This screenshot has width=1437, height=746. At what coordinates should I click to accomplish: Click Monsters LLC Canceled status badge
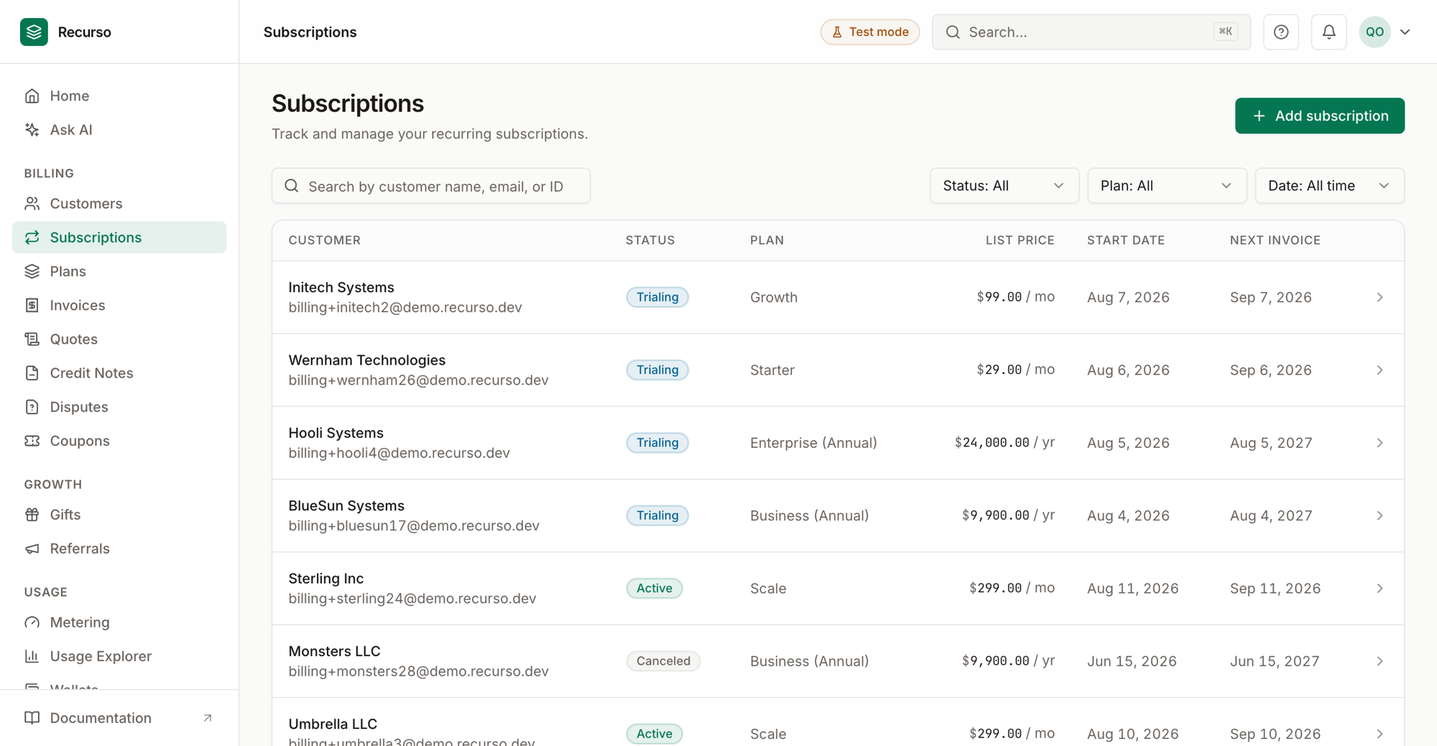point(663,661)
